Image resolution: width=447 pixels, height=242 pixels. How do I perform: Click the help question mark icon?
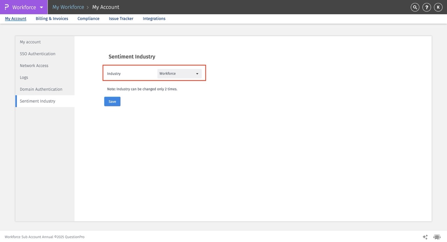pos(426,7)
